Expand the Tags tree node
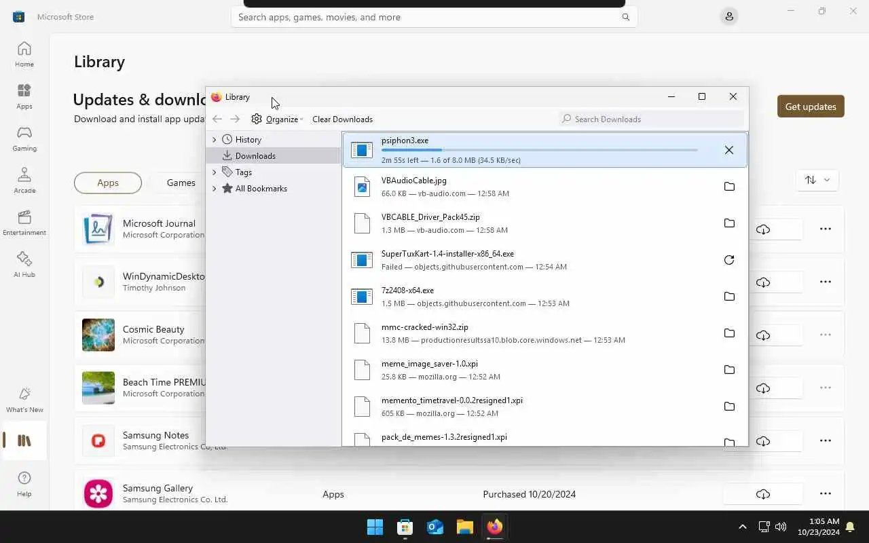869x543 pixels. [215, 172]
